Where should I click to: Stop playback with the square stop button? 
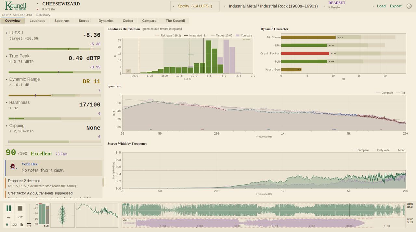tap(20, 208)
